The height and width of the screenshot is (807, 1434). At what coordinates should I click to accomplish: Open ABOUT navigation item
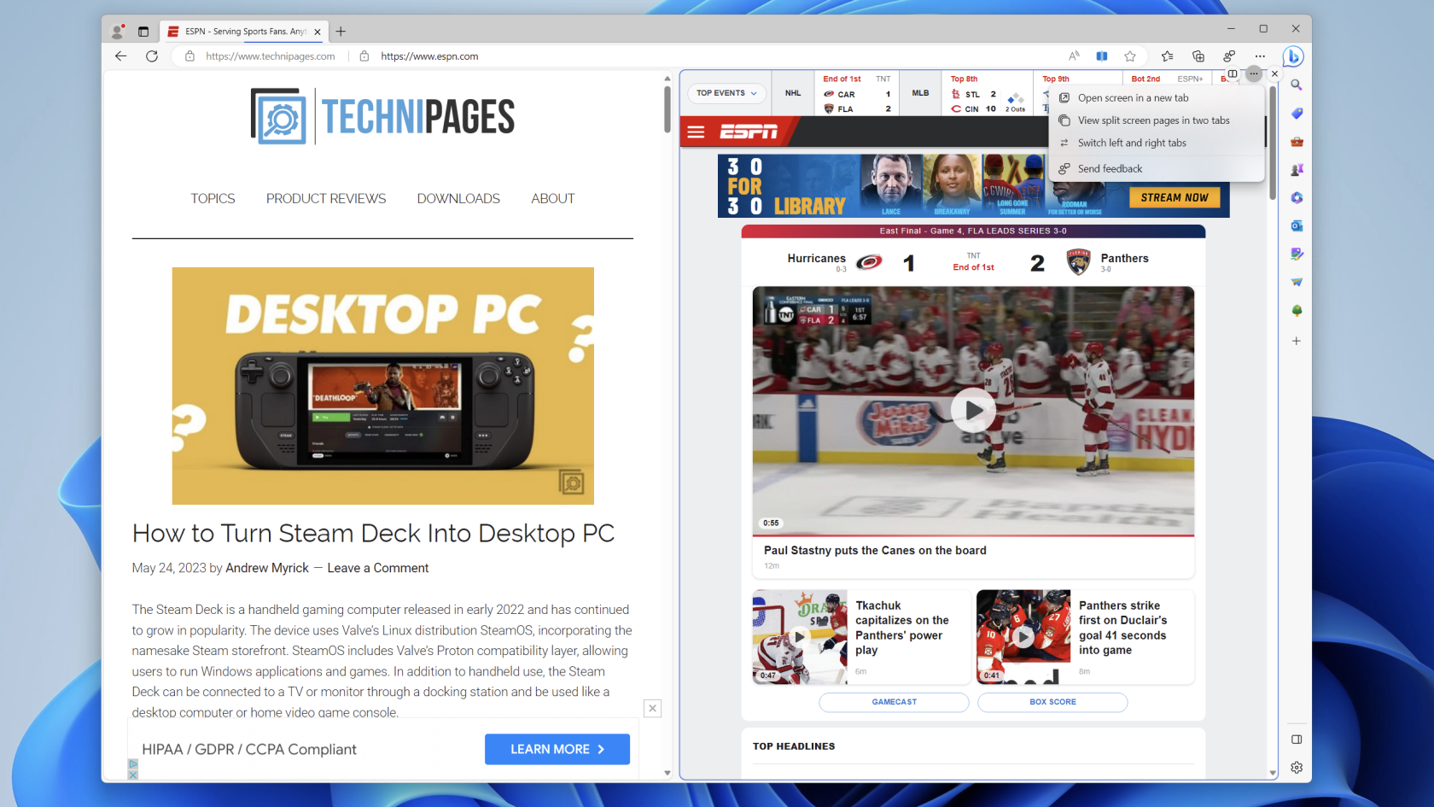553,199
